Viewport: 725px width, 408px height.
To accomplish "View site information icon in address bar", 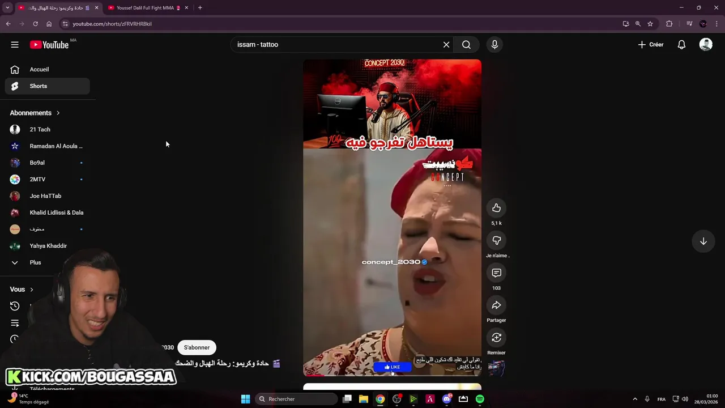I will pos(65,24).
